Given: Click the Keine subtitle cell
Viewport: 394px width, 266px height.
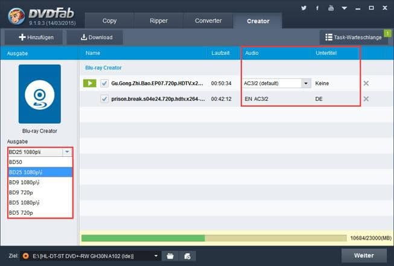Looking at the screenshot, I should point(322,83).
